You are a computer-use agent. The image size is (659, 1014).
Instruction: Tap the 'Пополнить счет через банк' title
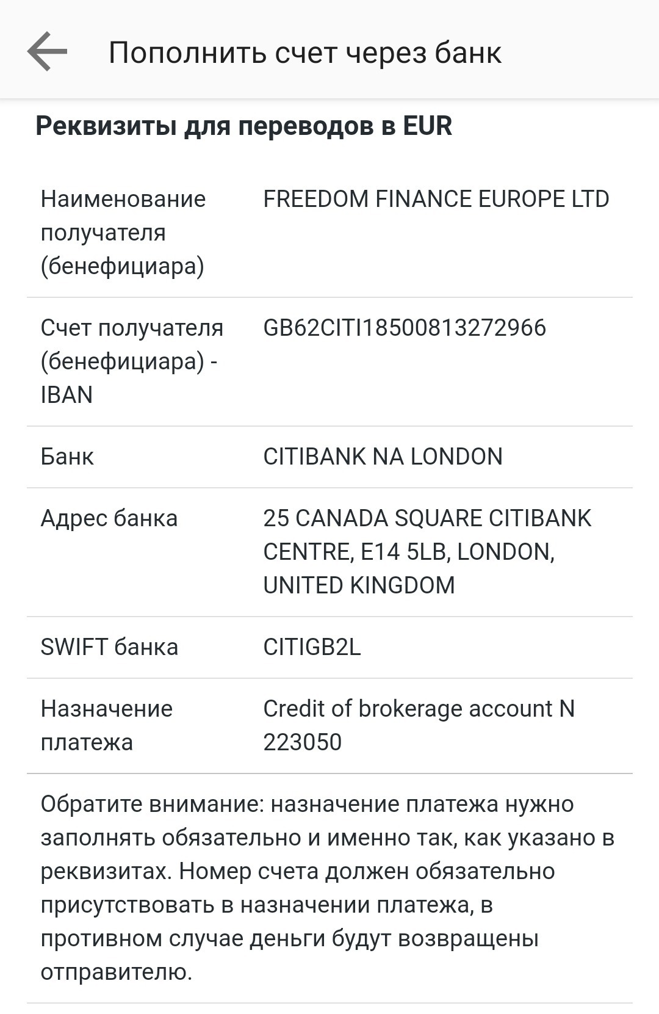(x=305, y=53)
